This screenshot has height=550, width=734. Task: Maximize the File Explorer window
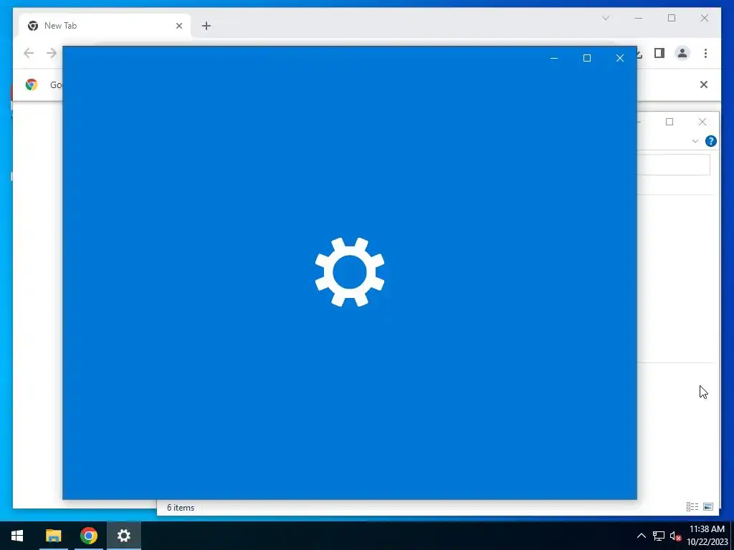(669, 122)
